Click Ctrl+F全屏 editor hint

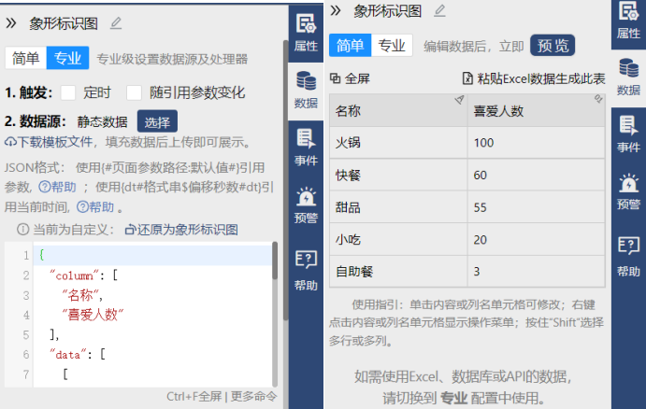tap(194, 396)
